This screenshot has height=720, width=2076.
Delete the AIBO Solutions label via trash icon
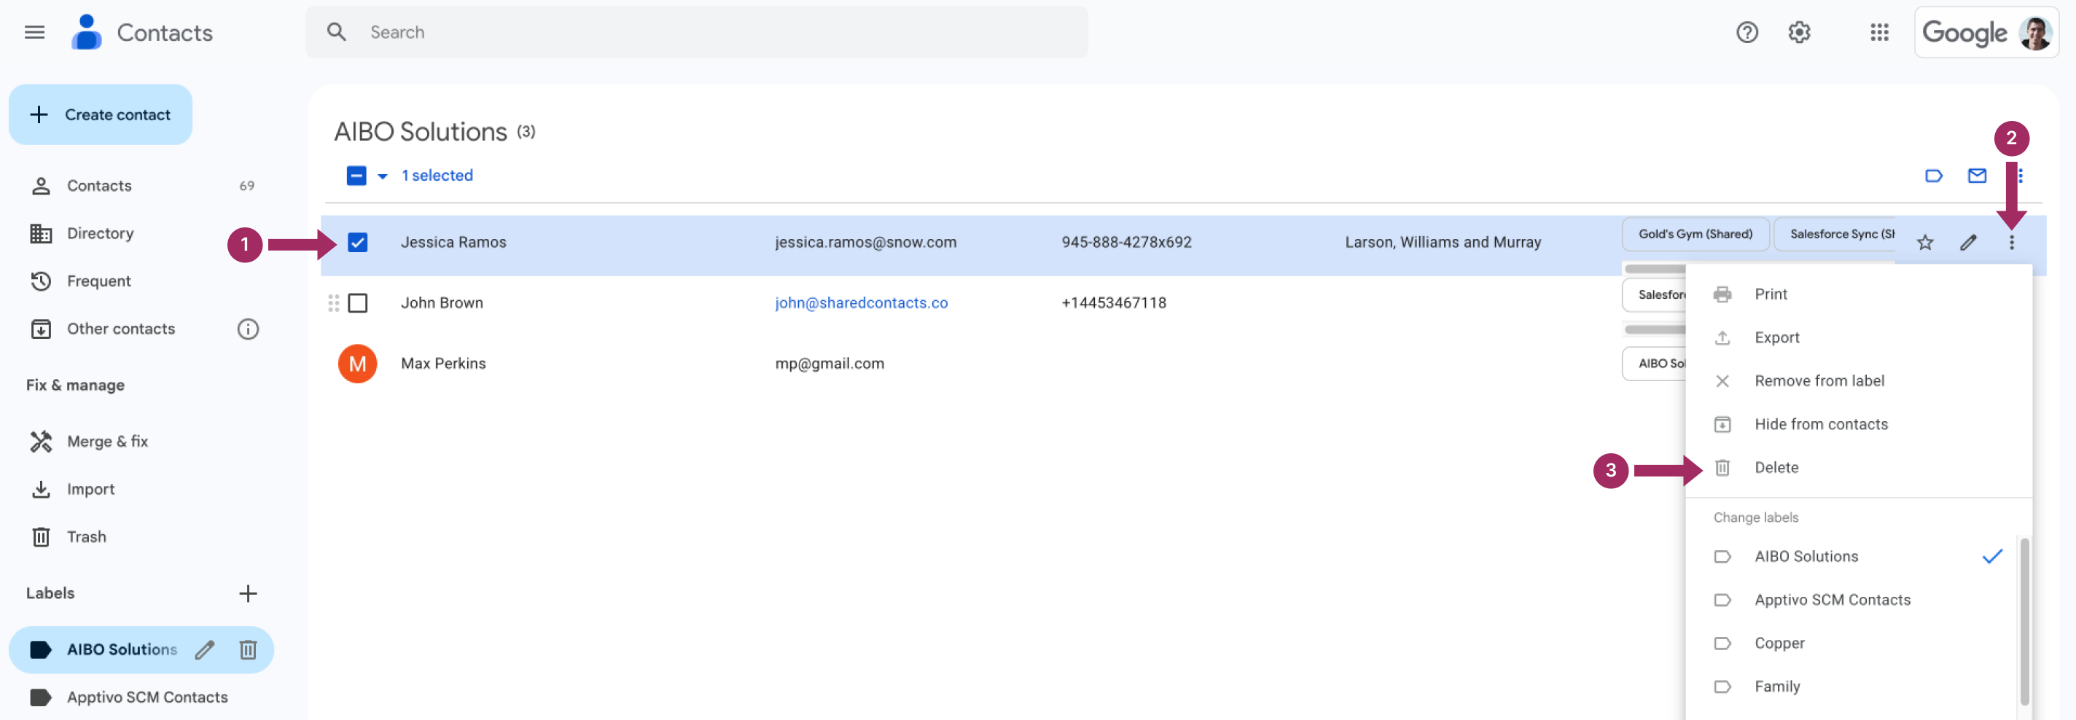(x=247, y=650)
